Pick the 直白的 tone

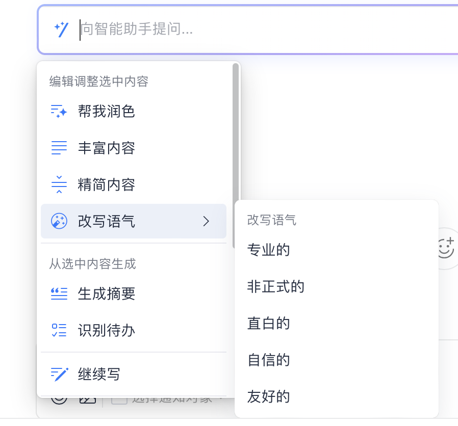coord(268,323)
